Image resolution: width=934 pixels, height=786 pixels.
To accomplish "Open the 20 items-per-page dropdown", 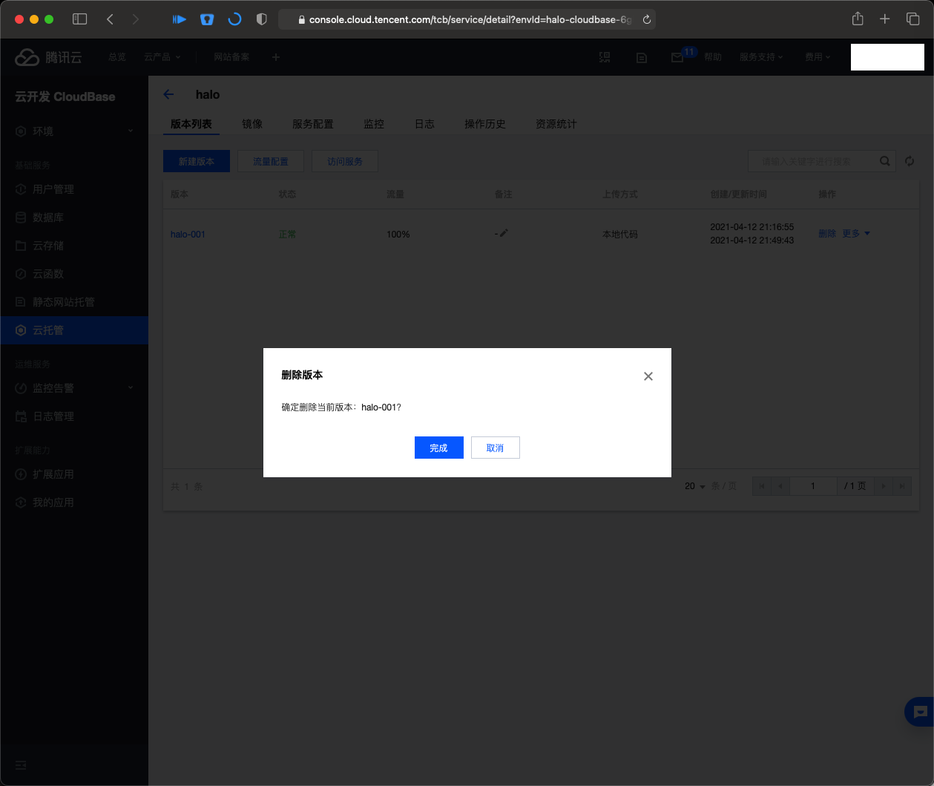I will coord(691,486).
